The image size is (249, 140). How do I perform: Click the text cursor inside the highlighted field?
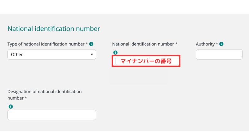pyautogui.click(x=116, y=61)
